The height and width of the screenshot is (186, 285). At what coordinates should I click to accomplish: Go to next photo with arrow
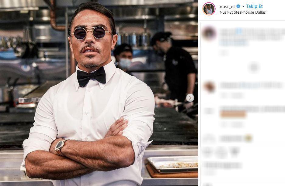click(190, 98)
